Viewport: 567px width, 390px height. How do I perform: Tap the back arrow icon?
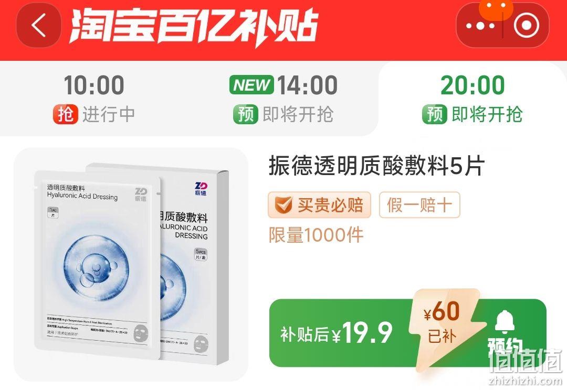[x=39, y=26]
